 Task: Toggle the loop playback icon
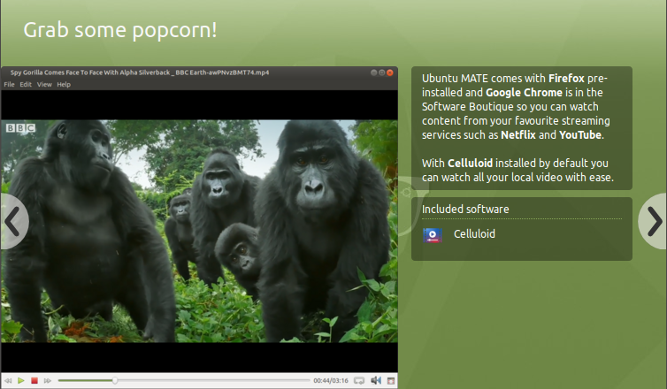click(359, 380)
